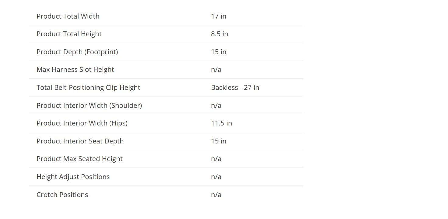Click "Total Belt-Positioning Clip Height" label

pyautogui.click(x=88, y=87)
